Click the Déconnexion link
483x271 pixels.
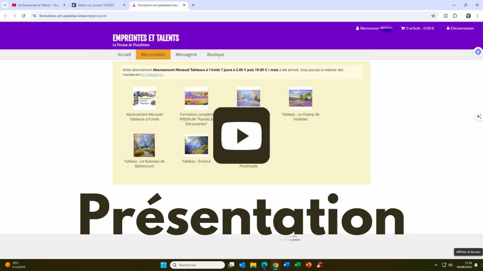point(460,28)
